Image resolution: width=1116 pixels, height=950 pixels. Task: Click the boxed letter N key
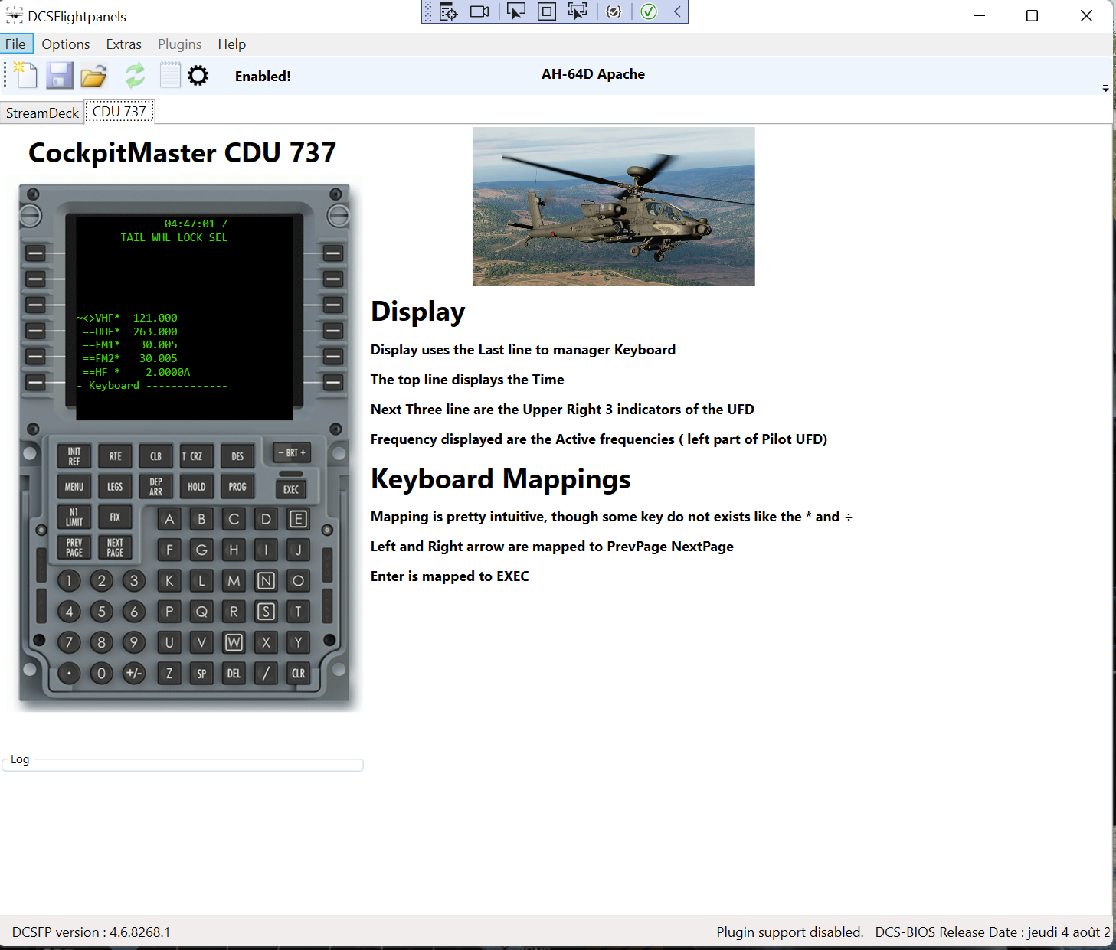[x=266, y=580]
